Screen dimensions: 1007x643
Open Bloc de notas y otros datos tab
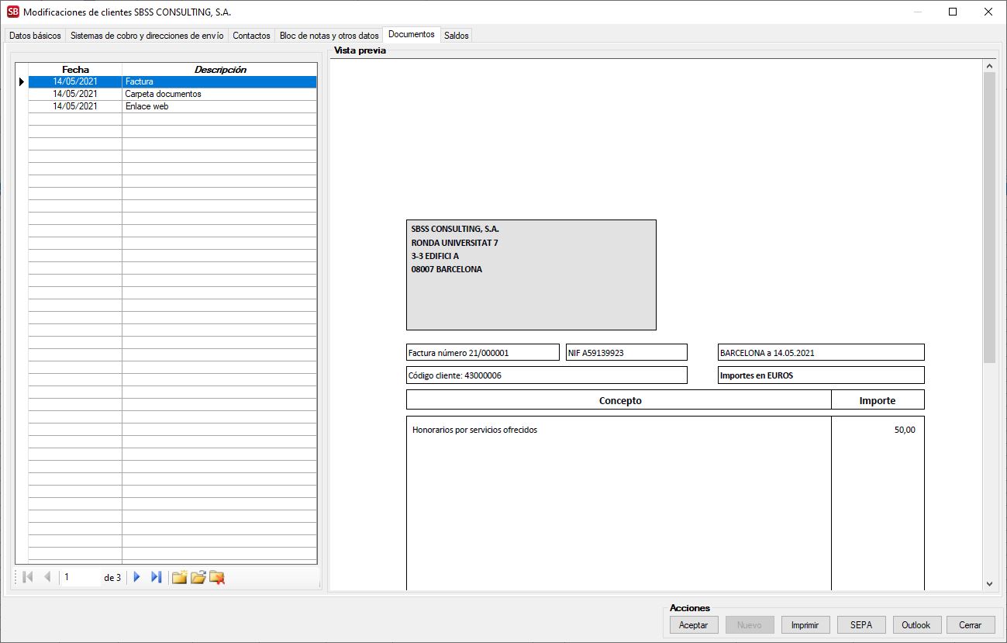(x=329, y=36)
